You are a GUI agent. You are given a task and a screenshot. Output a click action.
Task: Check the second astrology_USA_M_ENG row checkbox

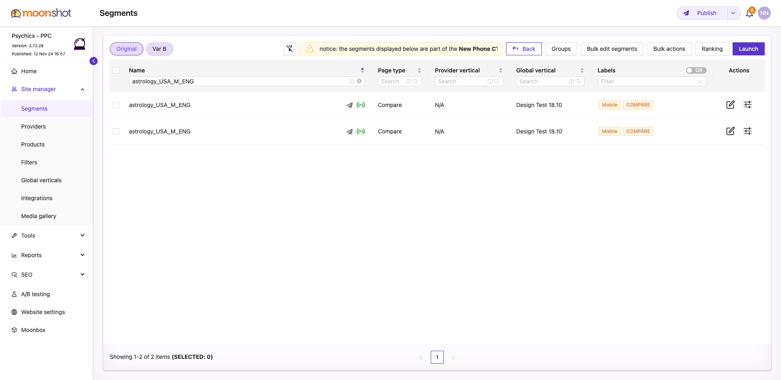[116, 131]
